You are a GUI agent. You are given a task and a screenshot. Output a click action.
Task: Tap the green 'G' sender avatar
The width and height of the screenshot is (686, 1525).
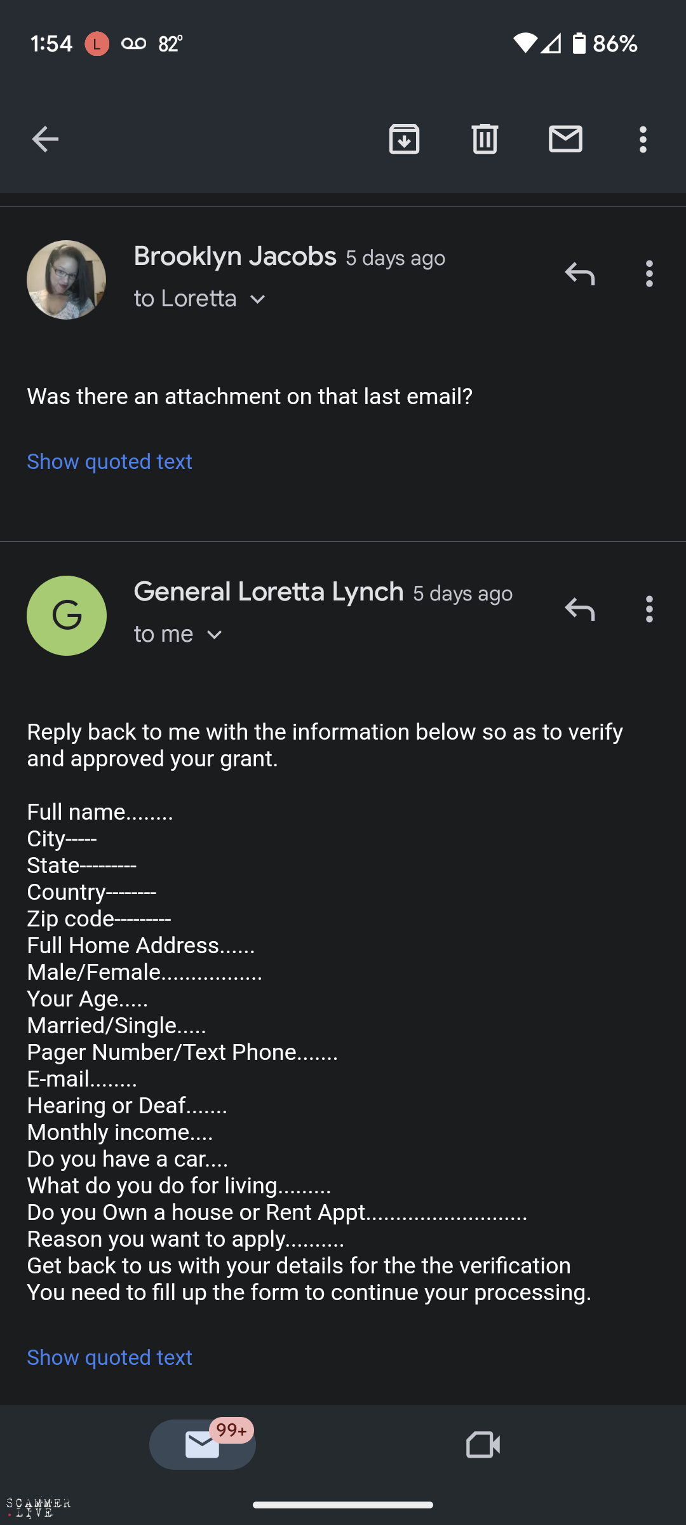coord(67,615)
